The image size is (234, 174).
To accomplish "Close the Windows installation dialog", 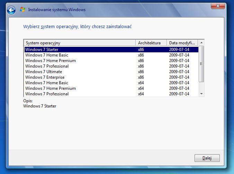I will tap(218, 6).
